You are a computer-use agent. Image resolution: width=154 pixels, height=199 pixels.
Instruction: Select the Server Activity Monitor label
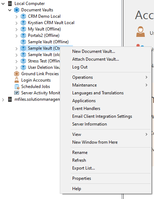click(40, 93)
